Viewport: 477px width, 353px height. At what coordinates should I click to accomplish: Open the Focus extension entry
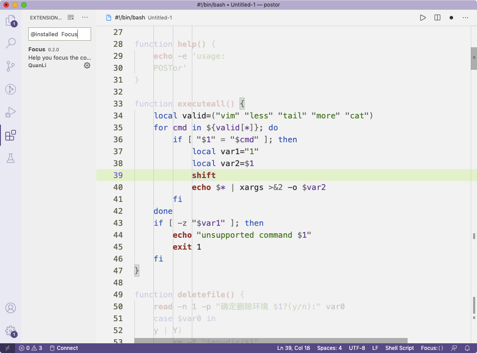coord(60,57)
